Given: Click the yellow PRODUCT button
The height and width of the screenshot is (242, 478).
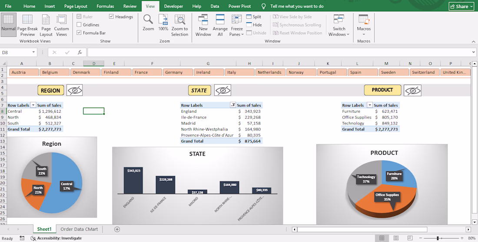Looking at the screenshot, I should tap(382, 90).
